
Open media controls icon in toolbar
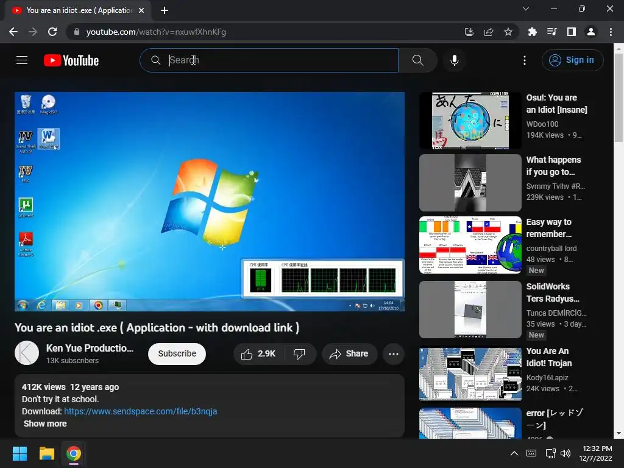point(551,32)
